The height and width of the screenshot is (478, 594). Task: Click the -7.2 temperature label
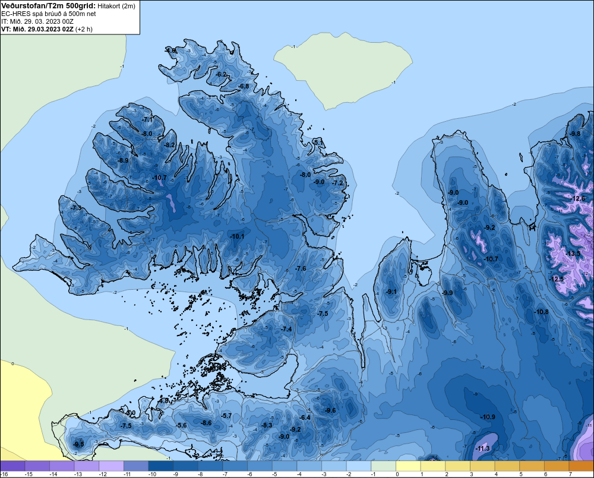point(337,183)
